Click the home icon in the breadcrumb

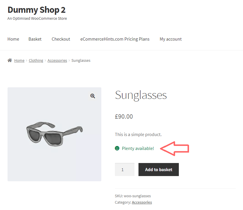pyautogui.click(x=10, y=60)
